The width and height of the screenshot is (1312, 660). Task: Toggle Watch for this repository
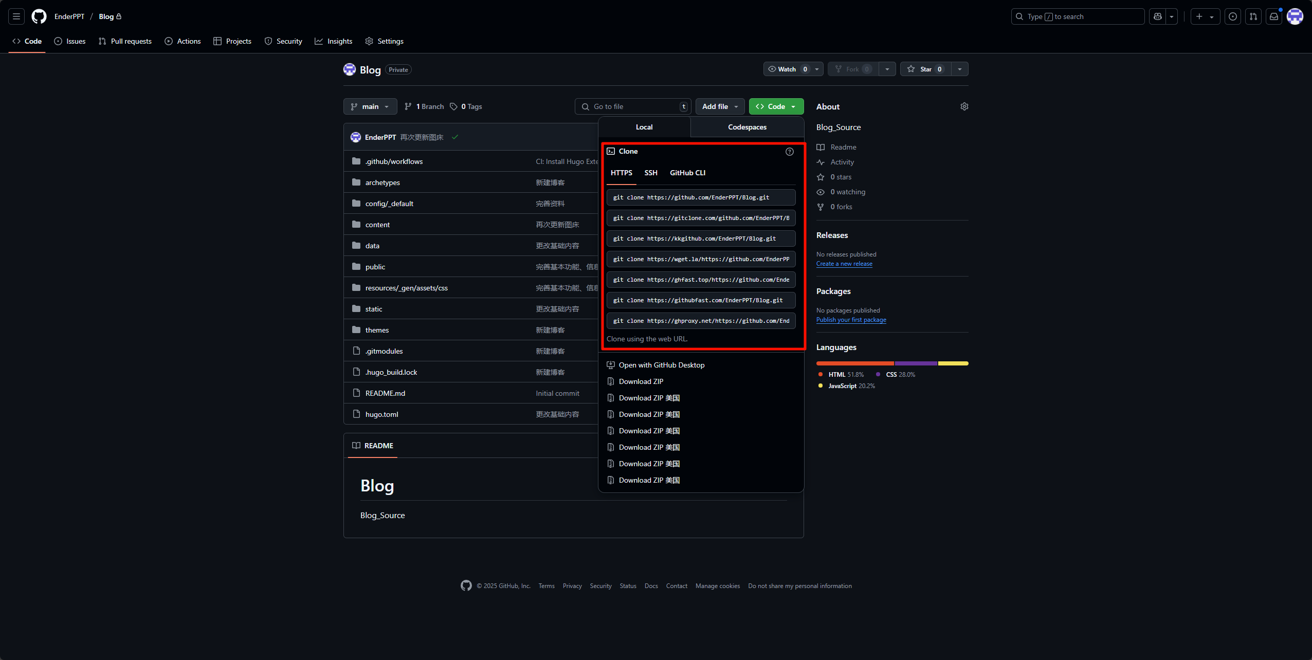click(x=787, y=69)
